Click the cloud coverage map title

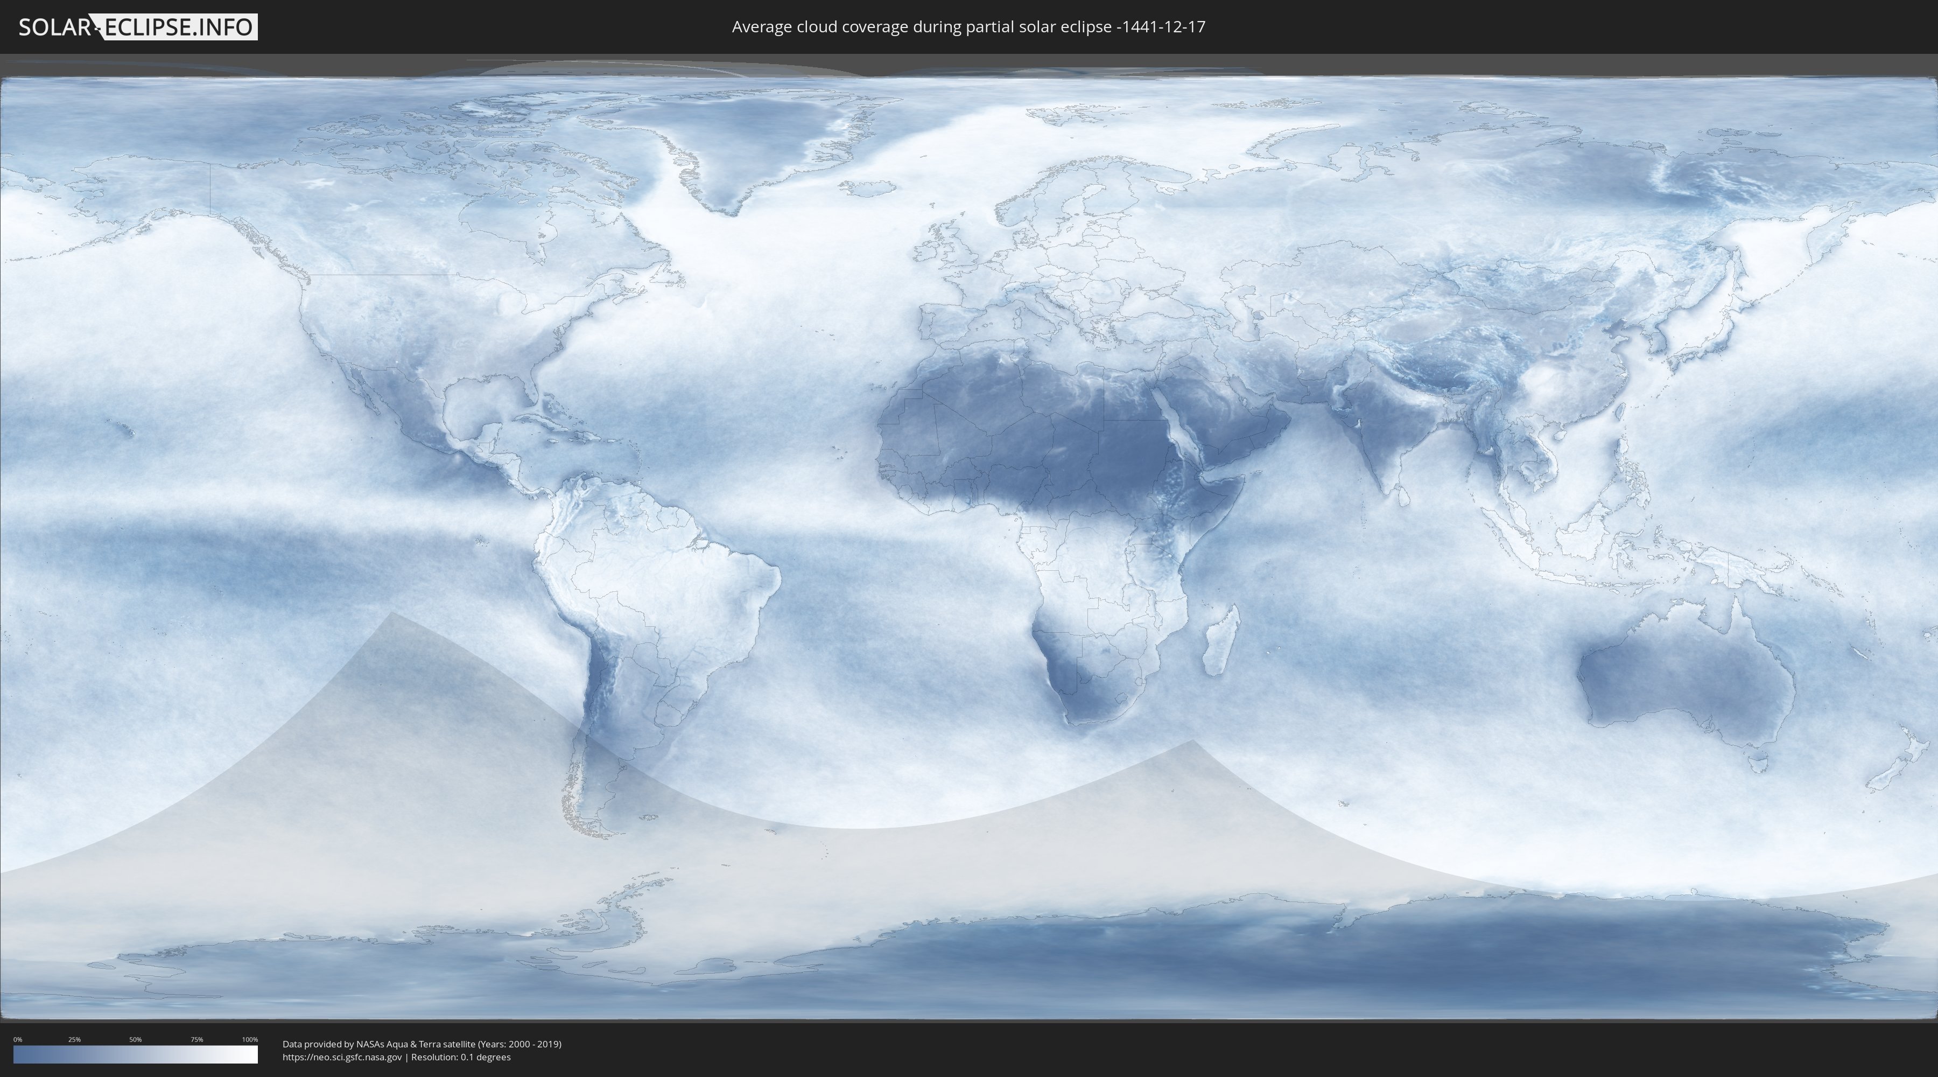click(968, 27)
